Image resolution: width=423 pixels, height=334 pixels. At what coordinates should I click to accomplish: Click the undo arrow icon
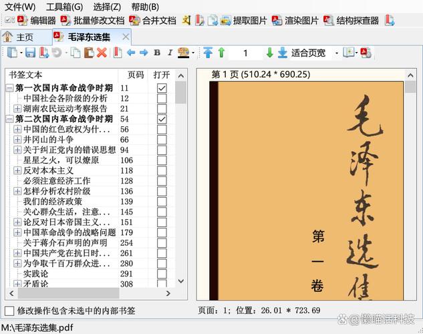[57, 53]
